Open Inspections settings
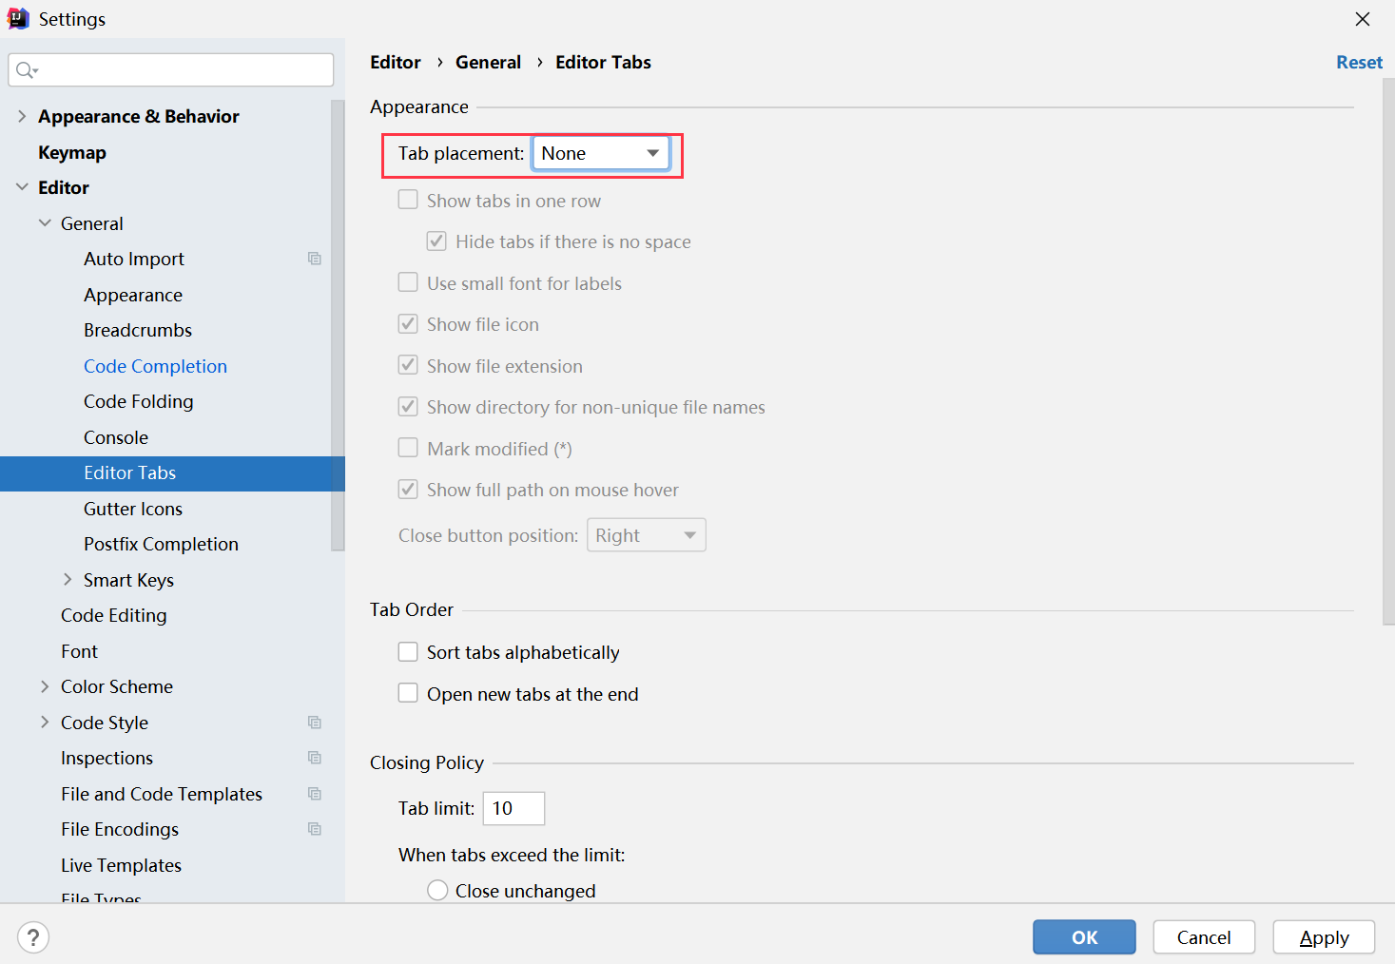This screenshot has height=964, width=1395. pyautogui.click(x=107, y=758)
